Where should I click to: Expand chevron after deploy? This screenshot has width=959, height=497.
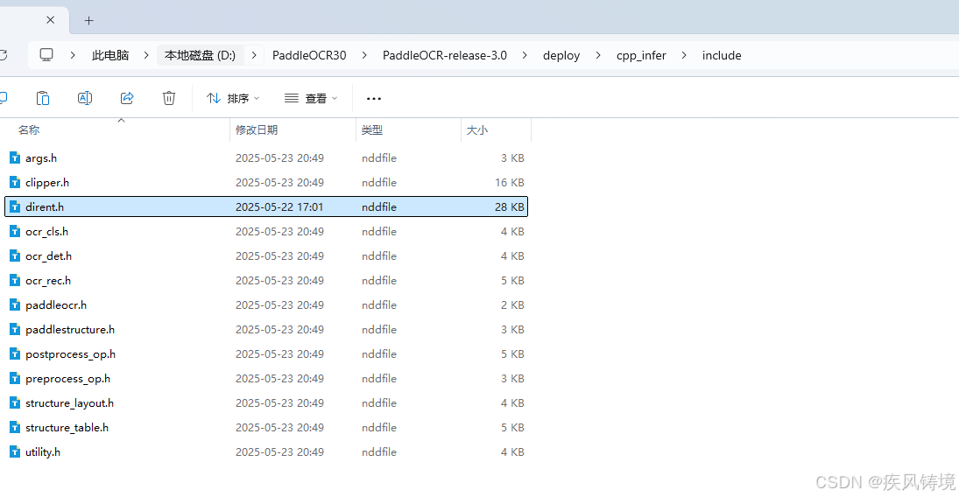tap(598, 56)
